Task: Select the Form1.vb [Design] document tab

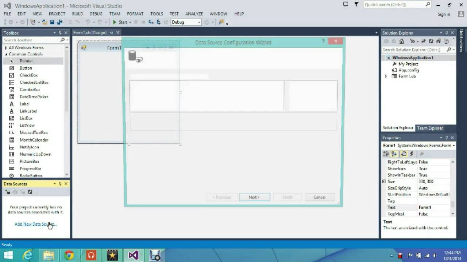Action: (90, 33)
